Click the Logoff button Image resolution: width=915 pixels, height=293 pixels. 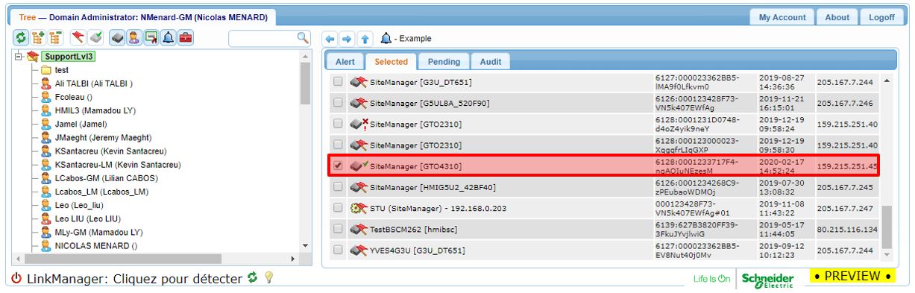(881, 17)
